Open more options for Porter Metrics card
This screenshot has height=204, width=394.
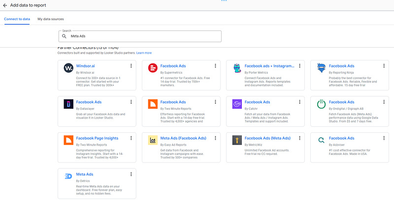click(299, 66)
